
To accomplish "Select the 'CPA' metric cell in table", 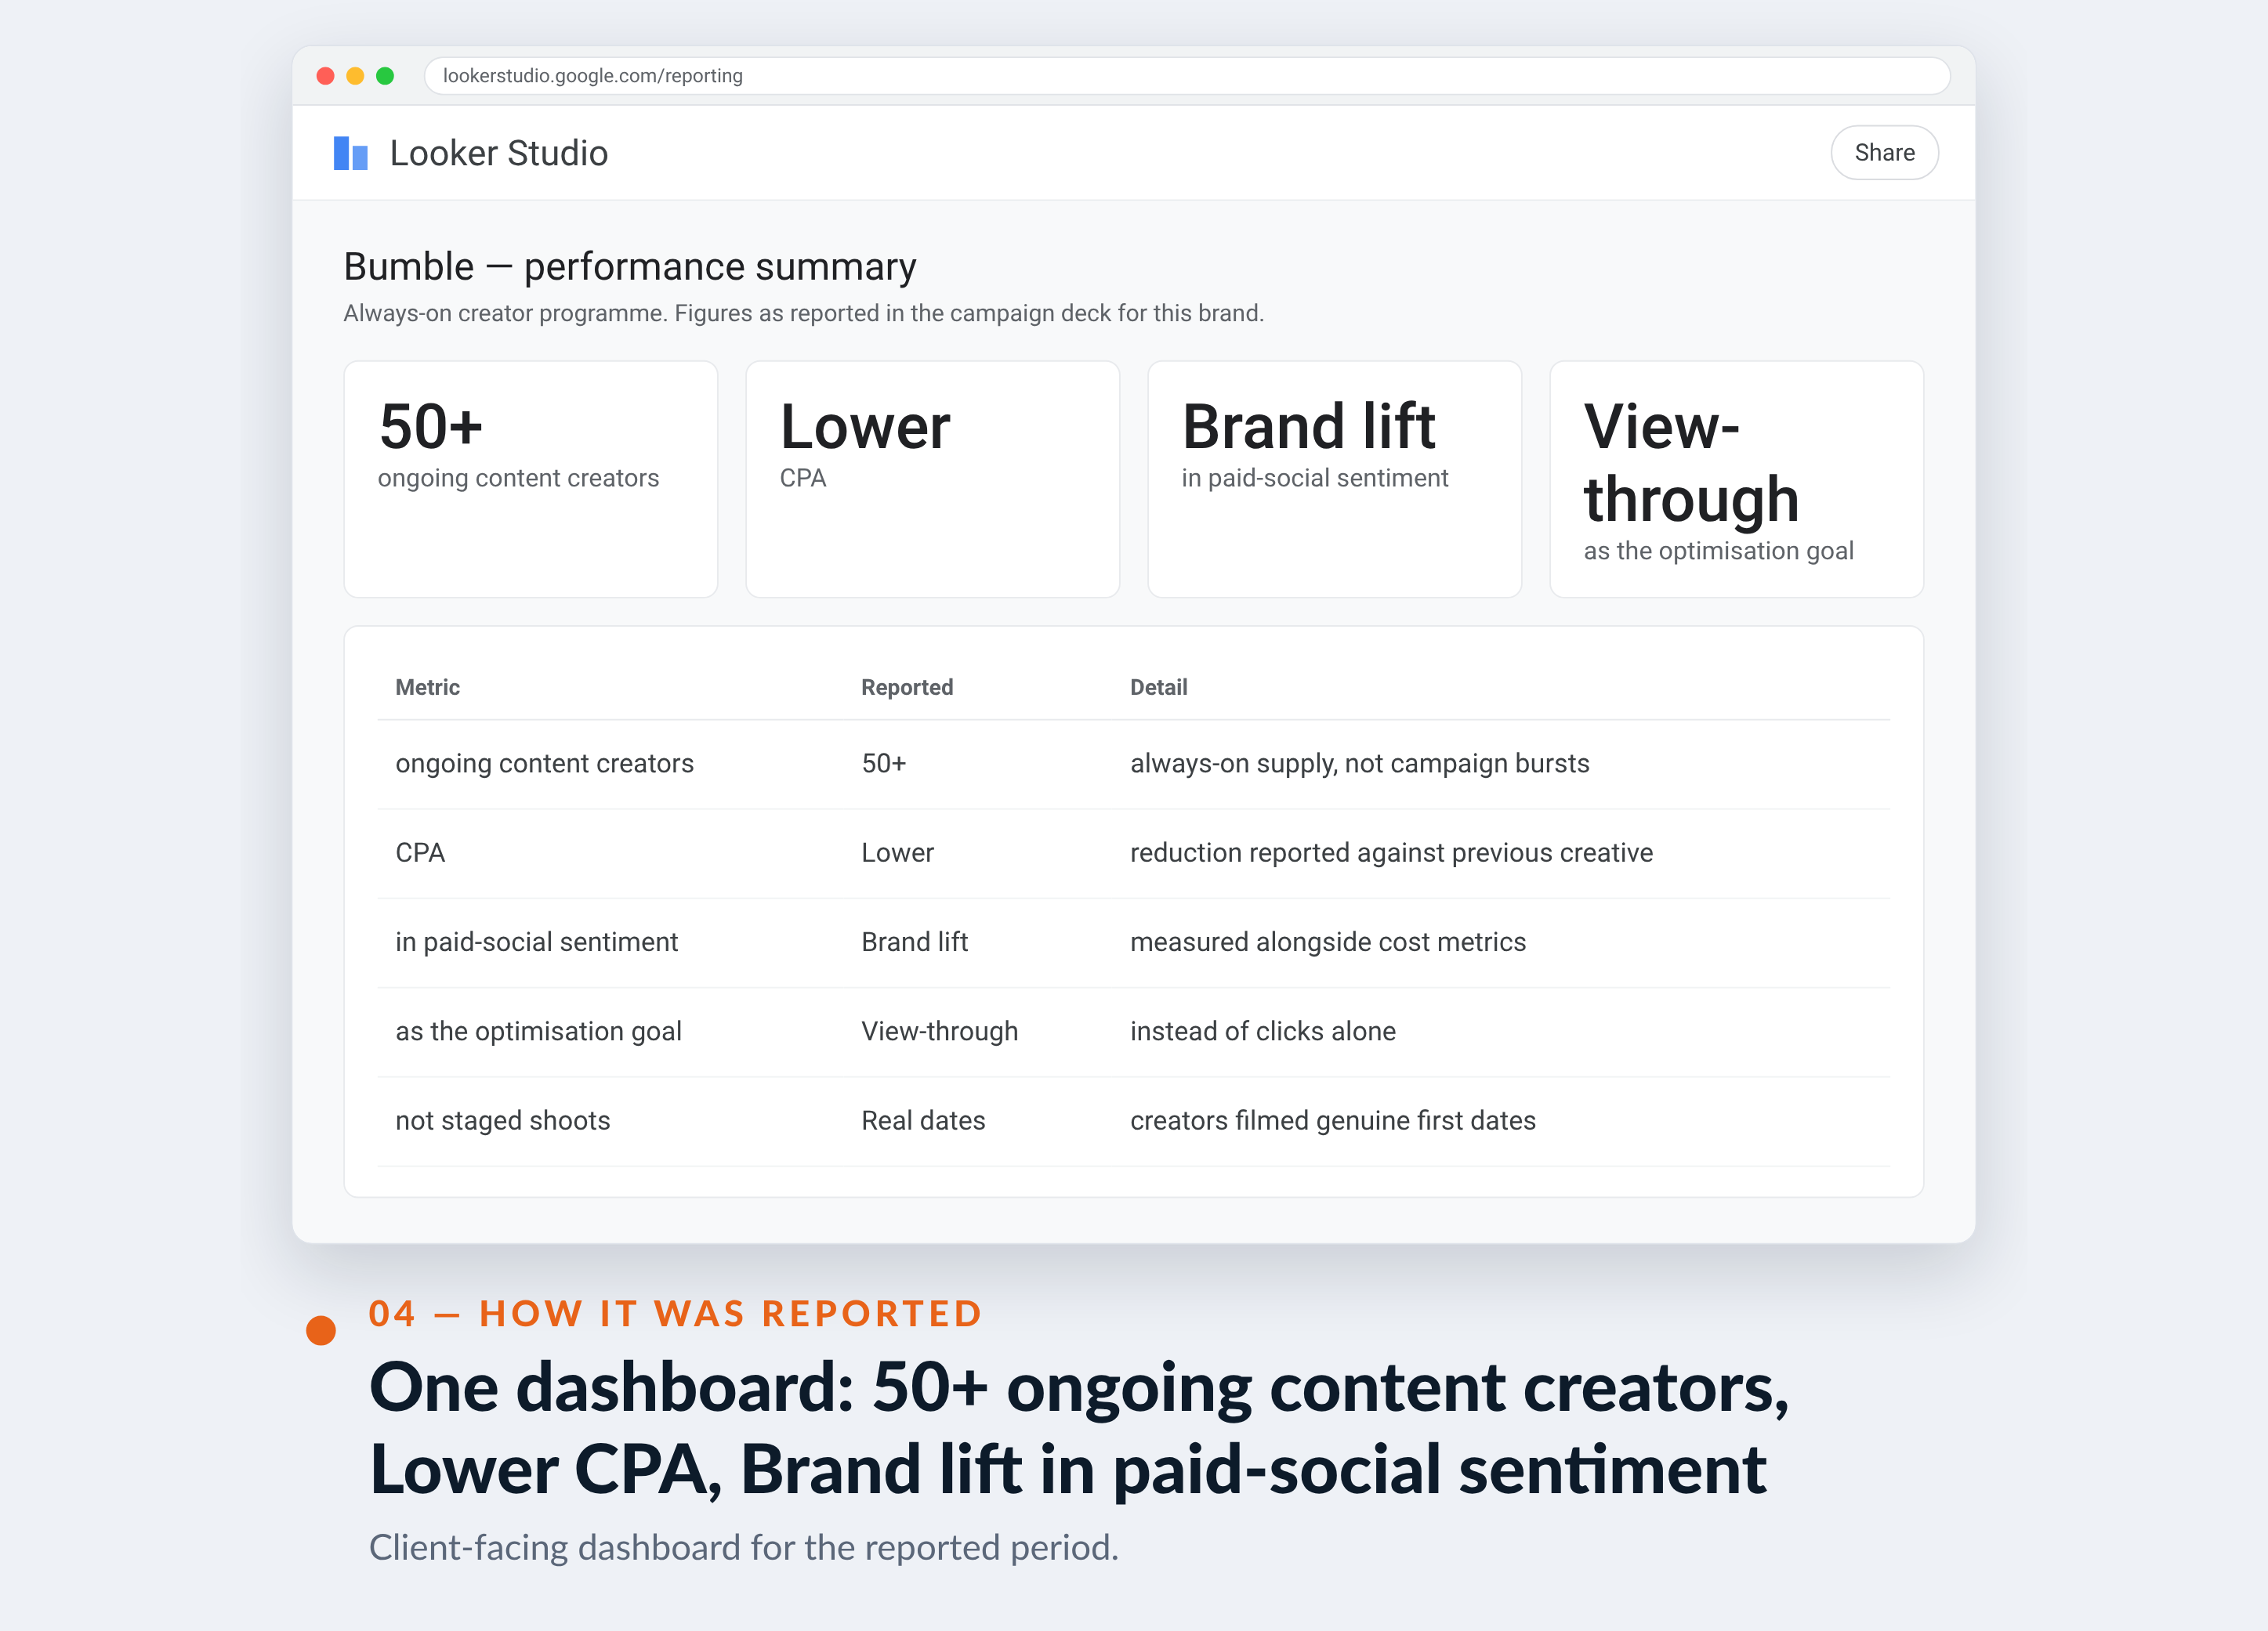I will pos(420,853).
